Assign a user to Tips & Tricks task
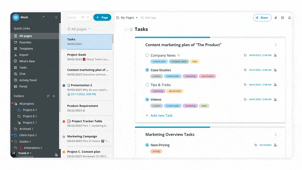 coord(275,85)
